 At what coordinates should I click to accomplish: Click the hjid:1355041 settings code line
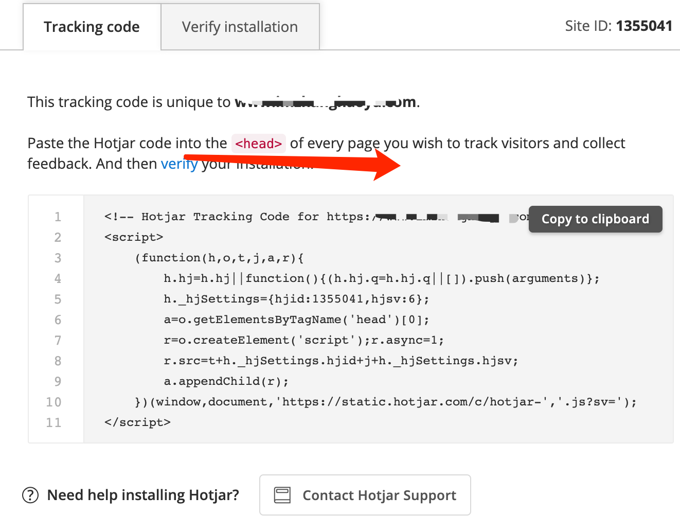[x=296, y=299]
